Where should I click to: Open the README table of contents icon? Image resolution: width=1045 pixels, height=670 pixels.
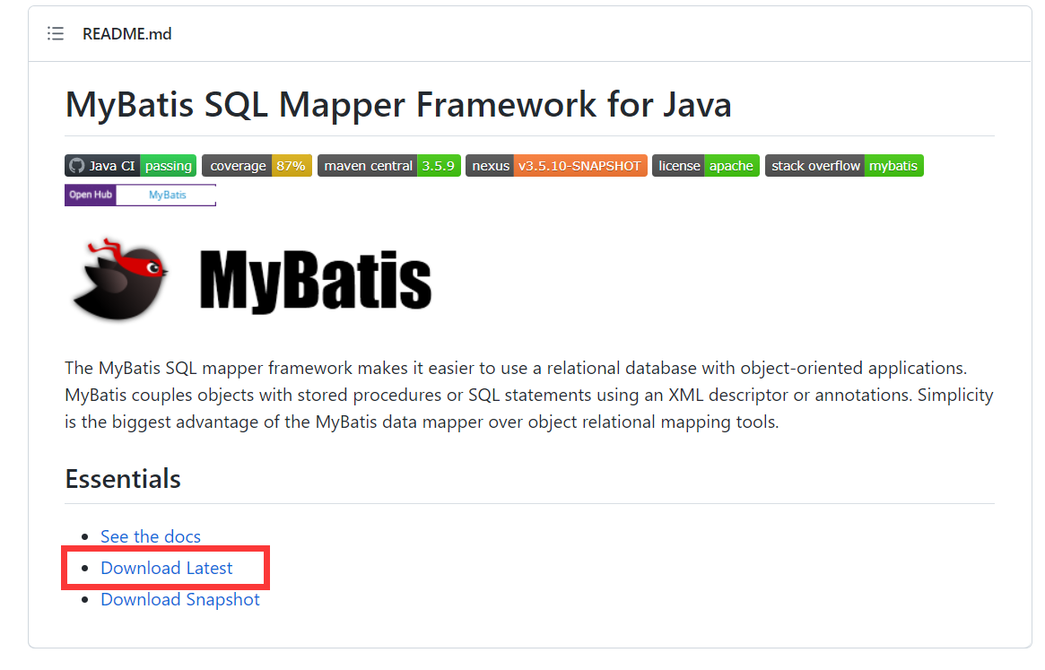56,33
